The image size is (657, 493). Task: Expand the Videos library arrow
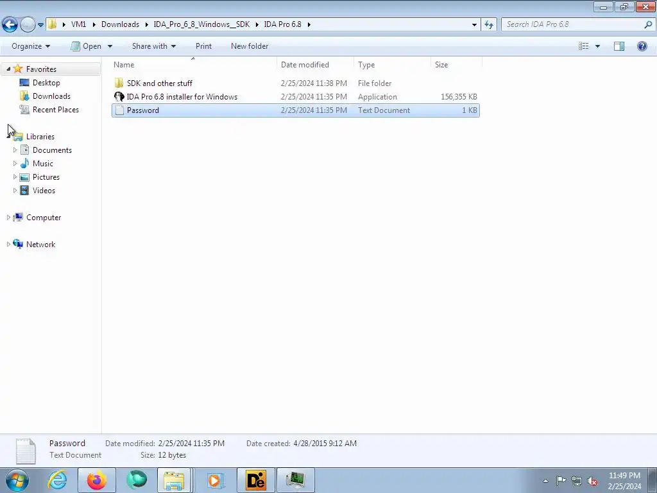tap(15, 190)
